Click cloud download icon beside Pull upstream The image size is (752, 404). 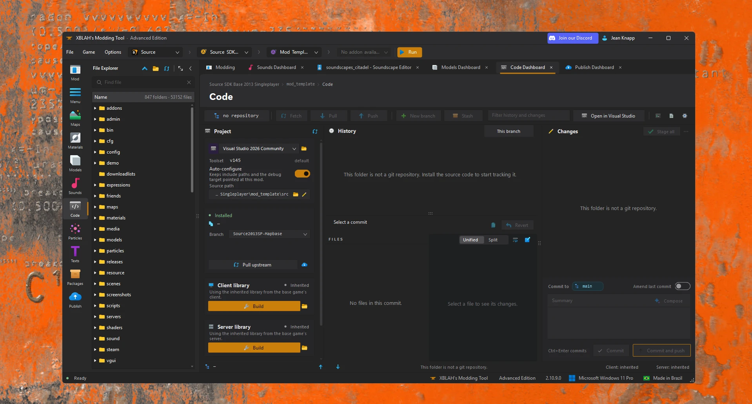tap(304, 265)
